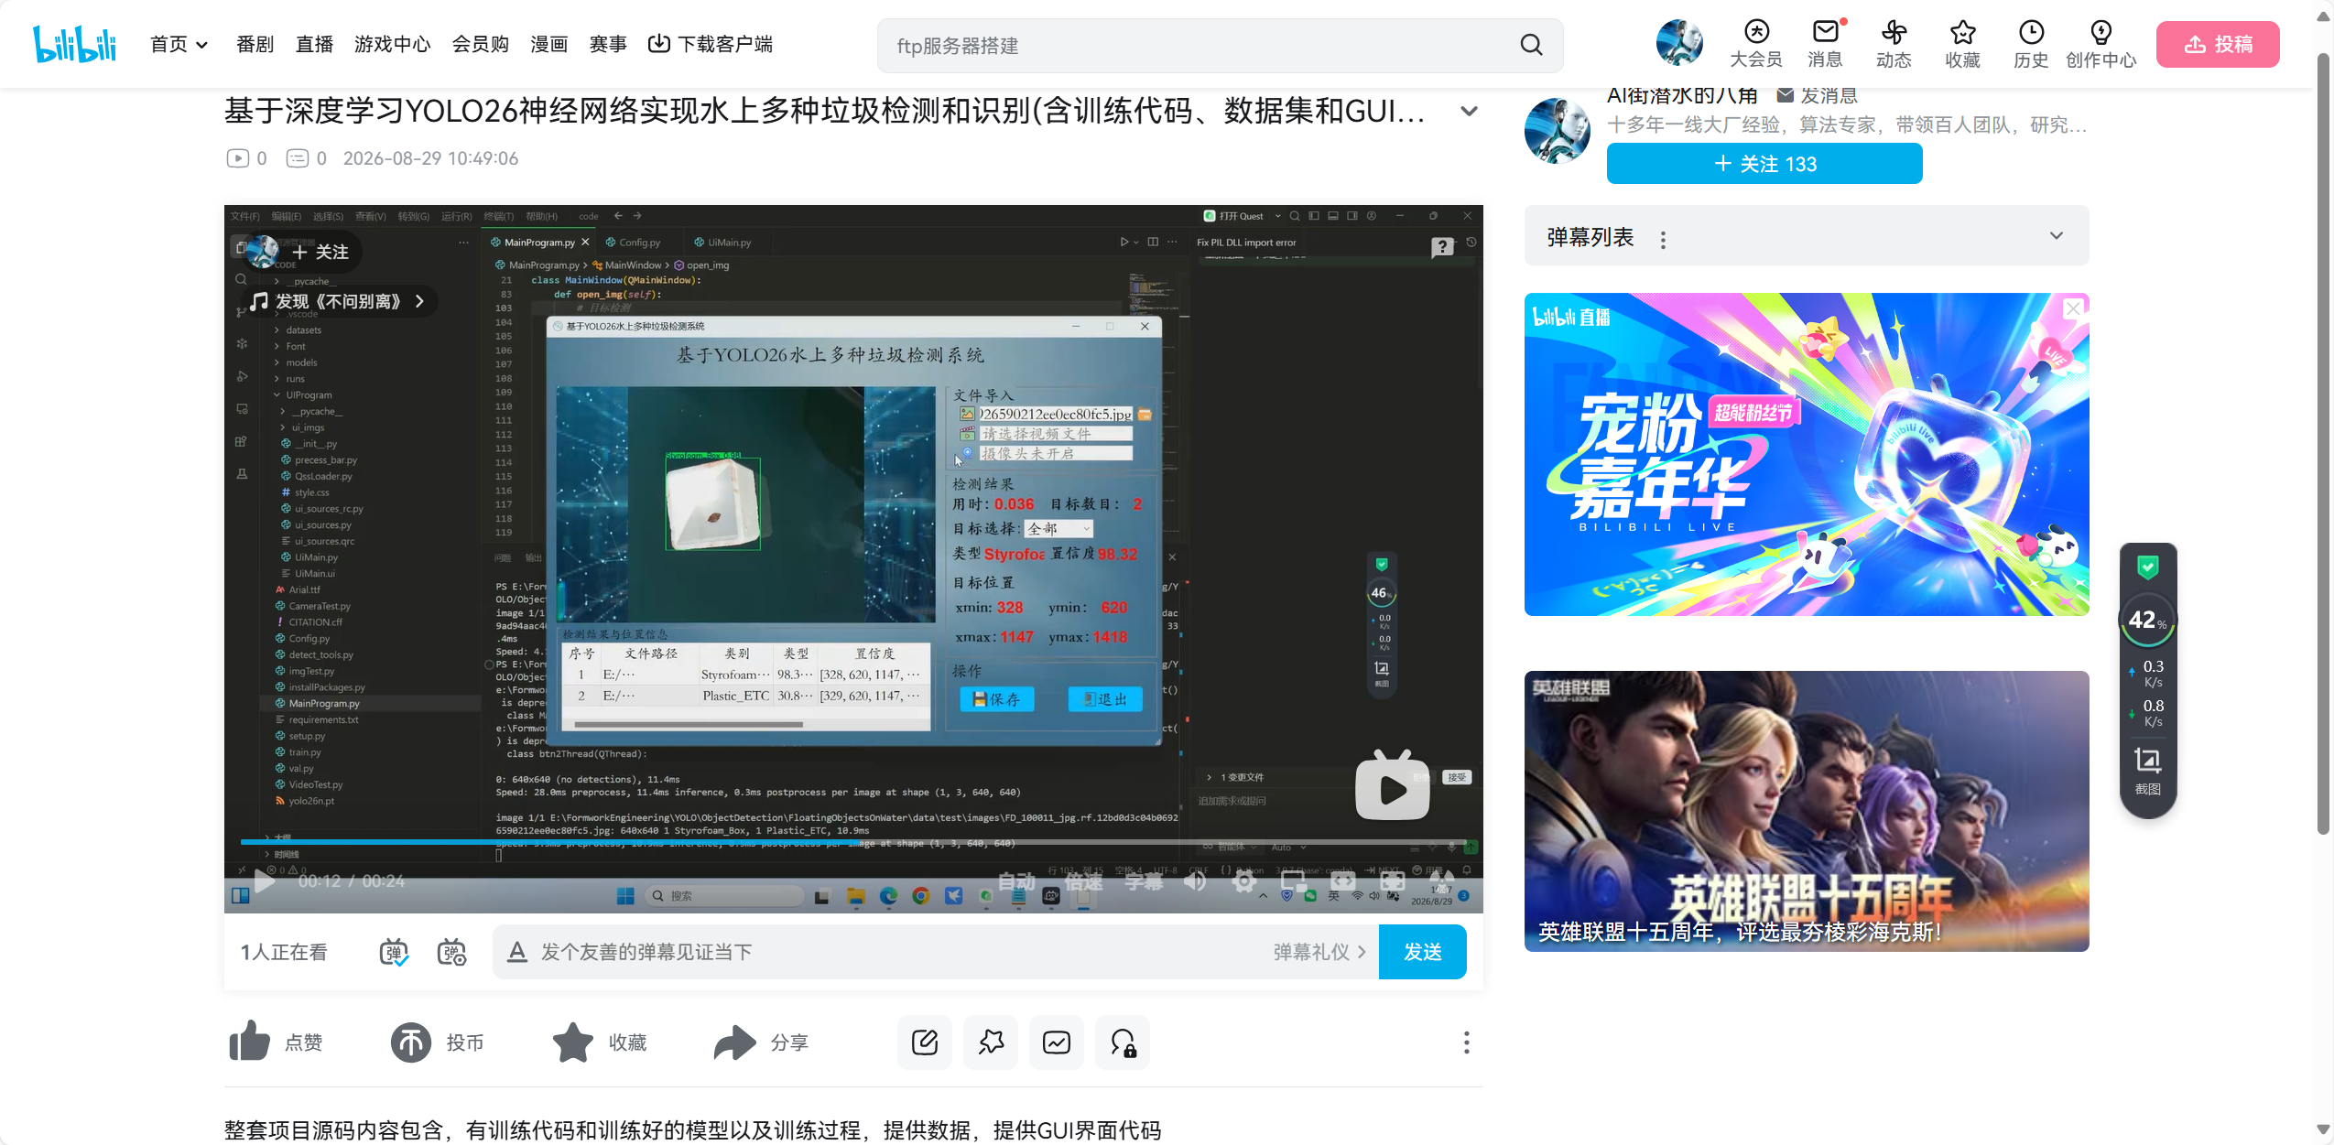This screenshot has width=2334, height=1145.
Task: Open 赛事 esports section
Action: [608, 44]
